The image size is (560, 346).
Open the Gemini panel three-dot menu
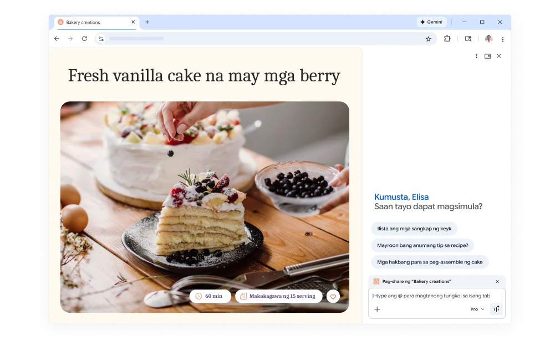coord(476,56)
